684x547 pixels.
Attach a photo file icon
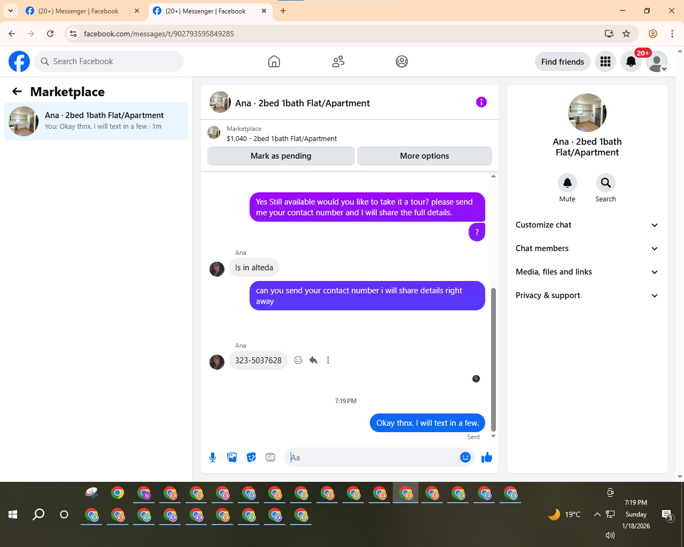coord(232,457)
